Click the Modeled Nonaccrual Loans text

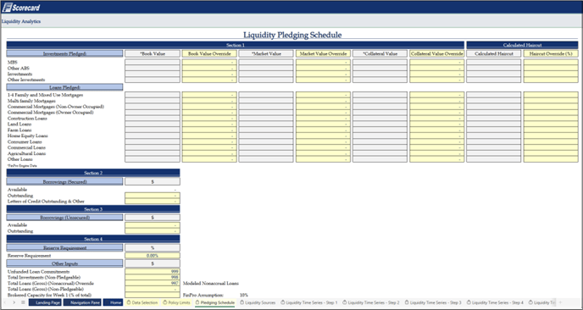click(x=211, y=283)
